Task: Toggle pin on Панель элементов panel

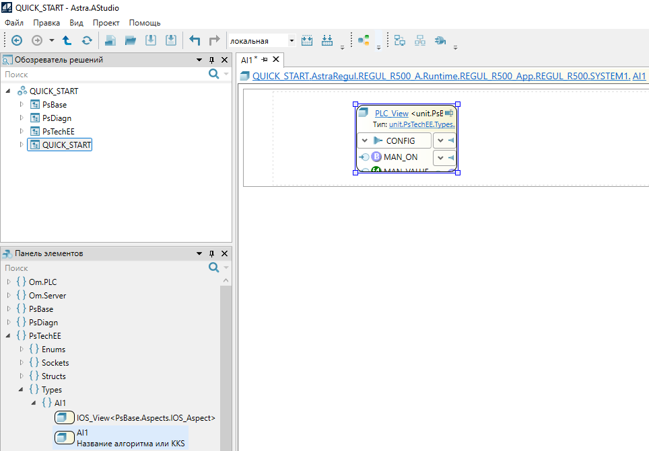Action: tap(212, 253)
